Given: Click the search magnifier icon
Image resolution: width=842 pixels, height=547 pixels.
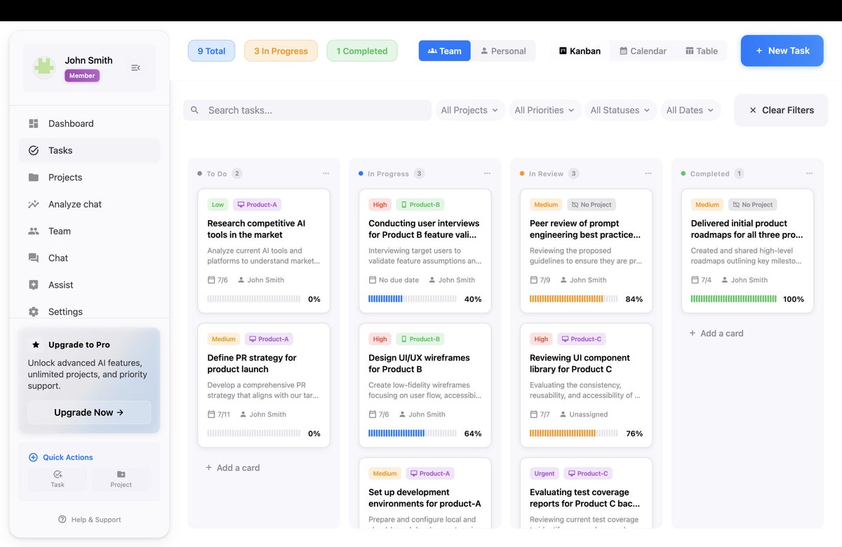Looking at the screenshot, I should 195,110.
